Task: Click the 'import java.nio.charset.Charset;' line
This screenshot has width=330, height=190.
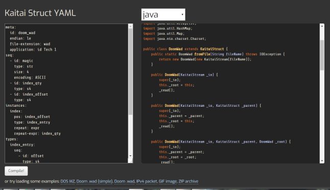Action: (x=175, y=39)
